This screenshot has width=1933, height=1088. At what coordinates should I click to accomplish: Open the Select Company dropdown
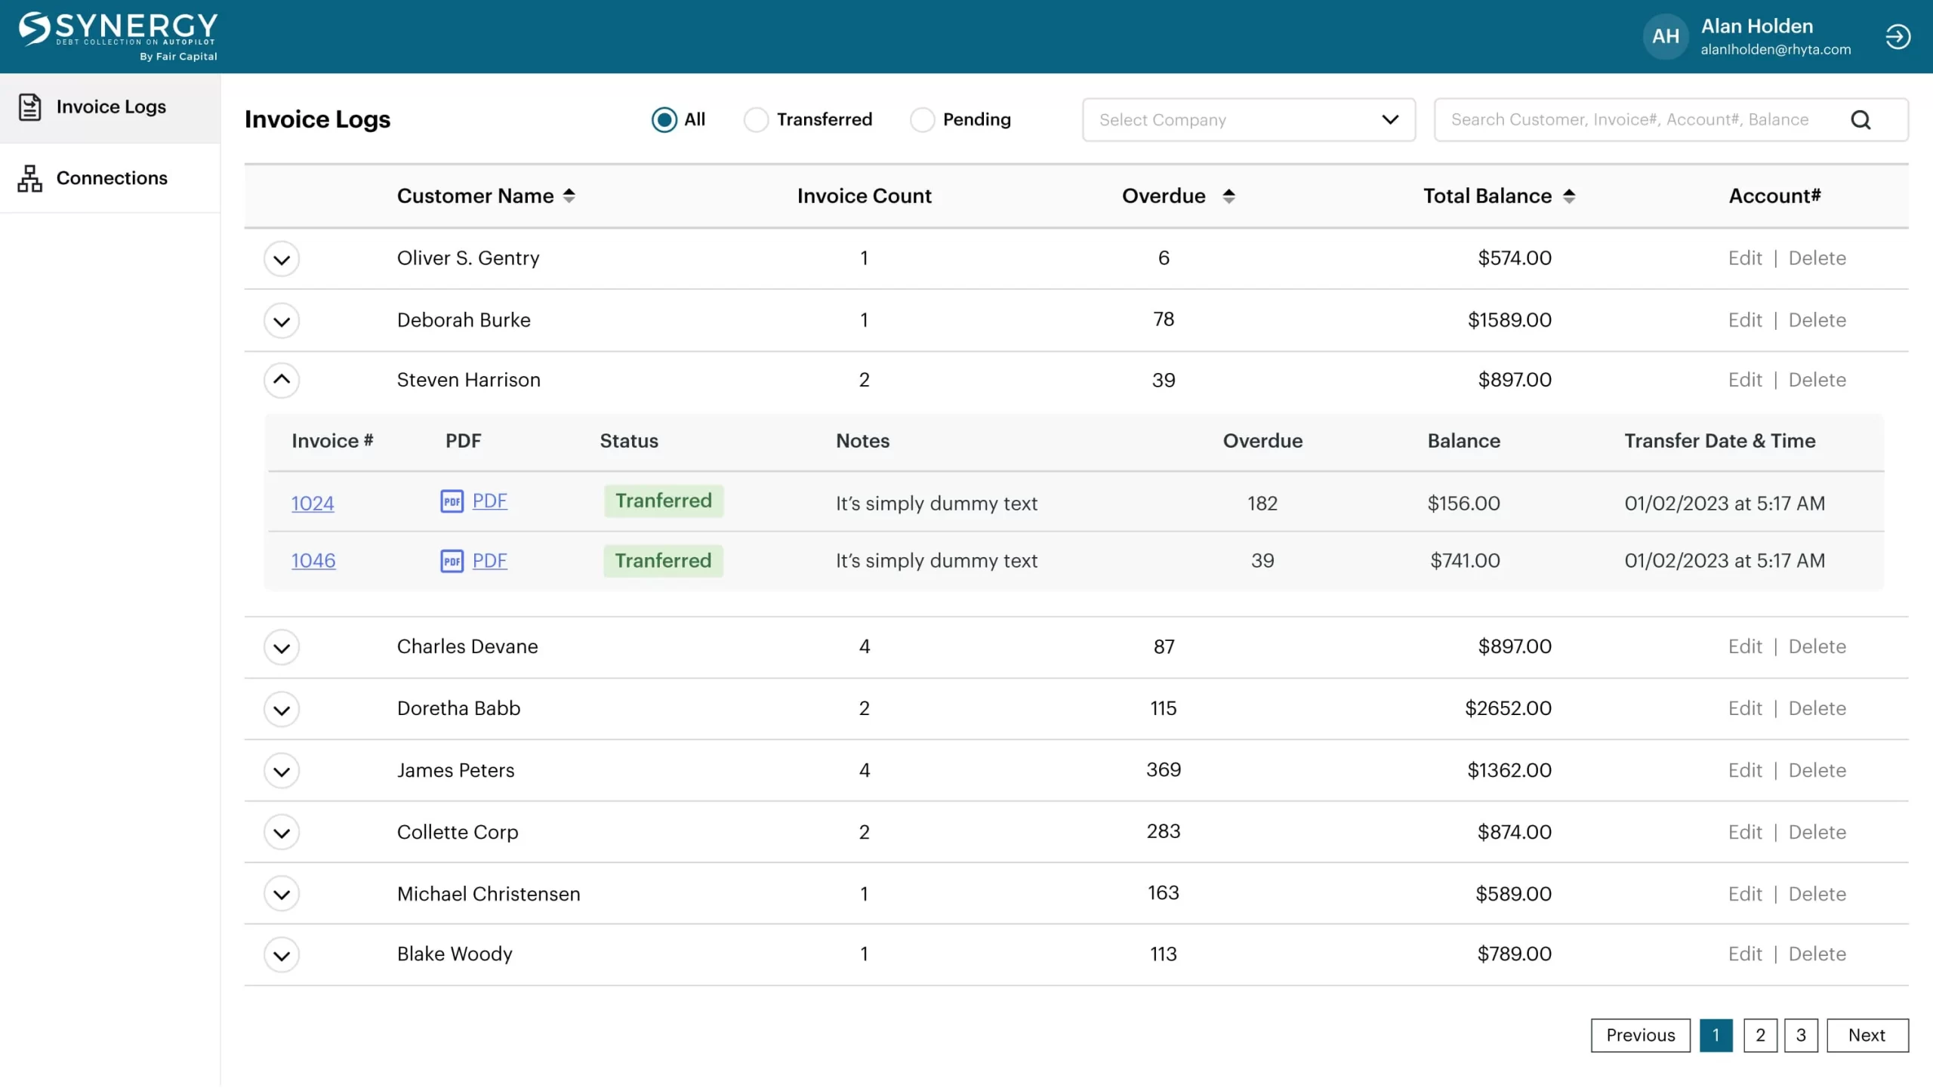[1248, 119]
